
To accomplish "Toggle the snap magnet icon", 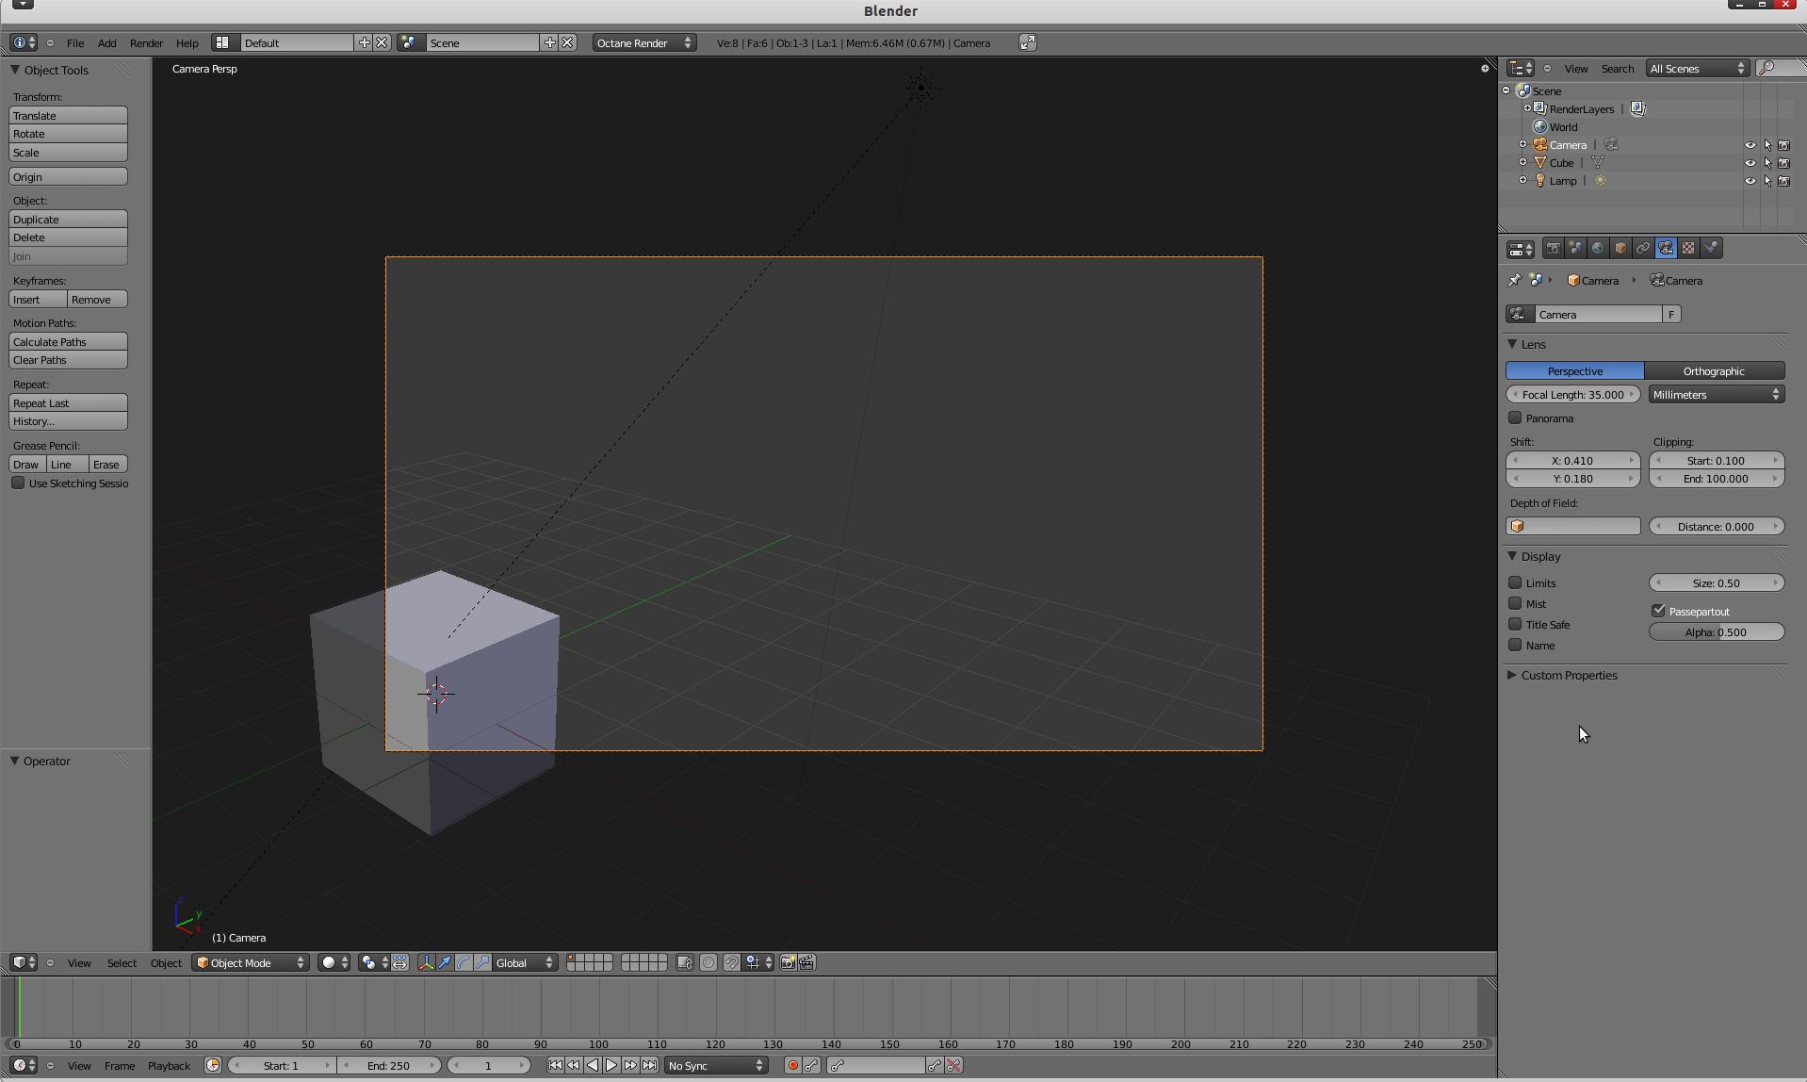I will click(731, 963).
